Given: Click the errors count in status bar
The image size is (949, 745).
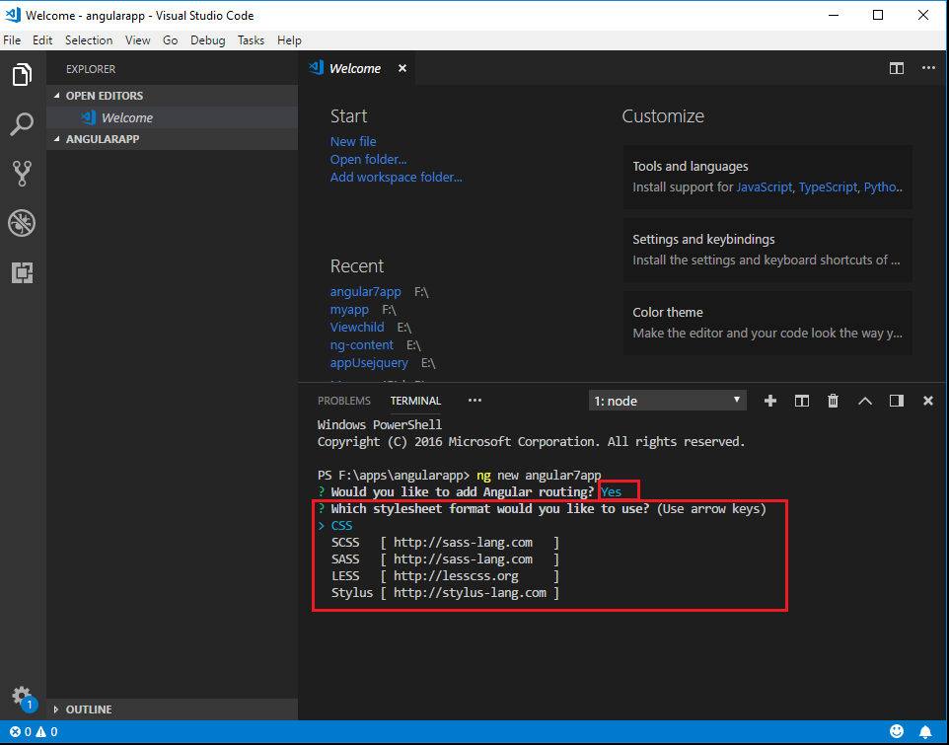Looking at the screenshot, I should (x=21, y=732).
